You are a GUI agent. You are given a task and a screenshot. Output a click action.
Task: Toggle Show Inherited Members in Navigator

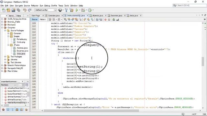coord(4,110)
